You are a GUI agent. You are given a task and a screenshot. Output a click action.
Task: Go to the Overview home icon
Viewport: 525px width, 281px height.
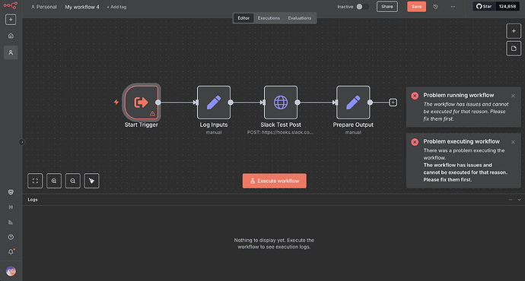11,36
